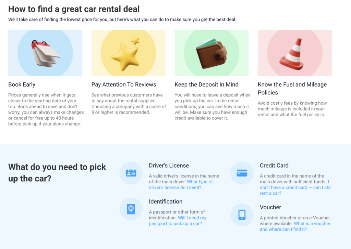Open 'What type of driver's license do I need?' link
351x249 pixels.
[x=181, y=185]
